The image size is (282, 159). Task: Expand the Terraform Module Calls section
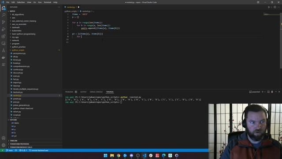pos(21,147)
